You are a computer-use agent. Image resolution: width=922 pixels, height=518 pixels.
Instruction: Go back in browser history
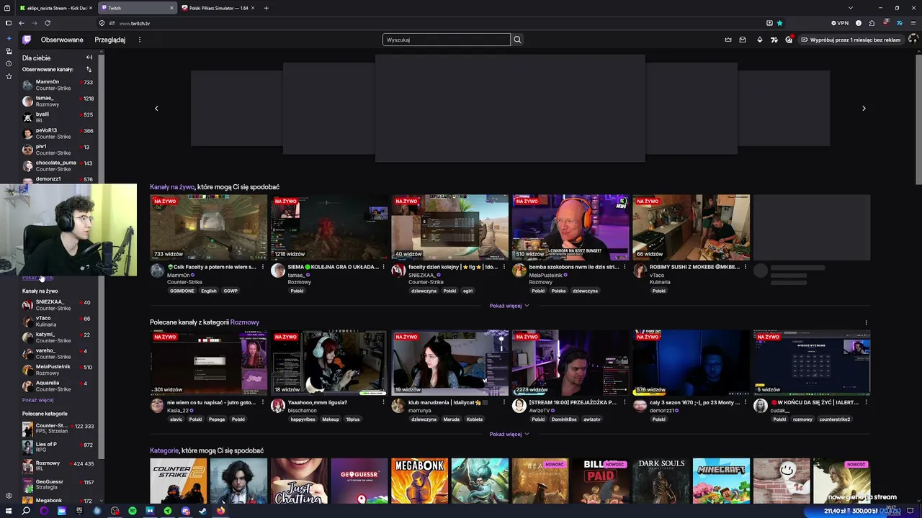coord(22,23)
